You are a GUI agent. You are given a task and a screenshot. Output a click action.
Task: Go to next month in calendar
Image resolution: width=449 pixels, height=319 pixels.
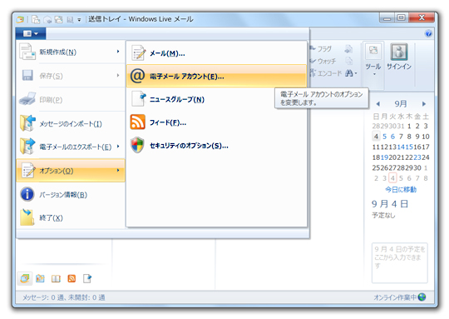(x=424, y=103)
